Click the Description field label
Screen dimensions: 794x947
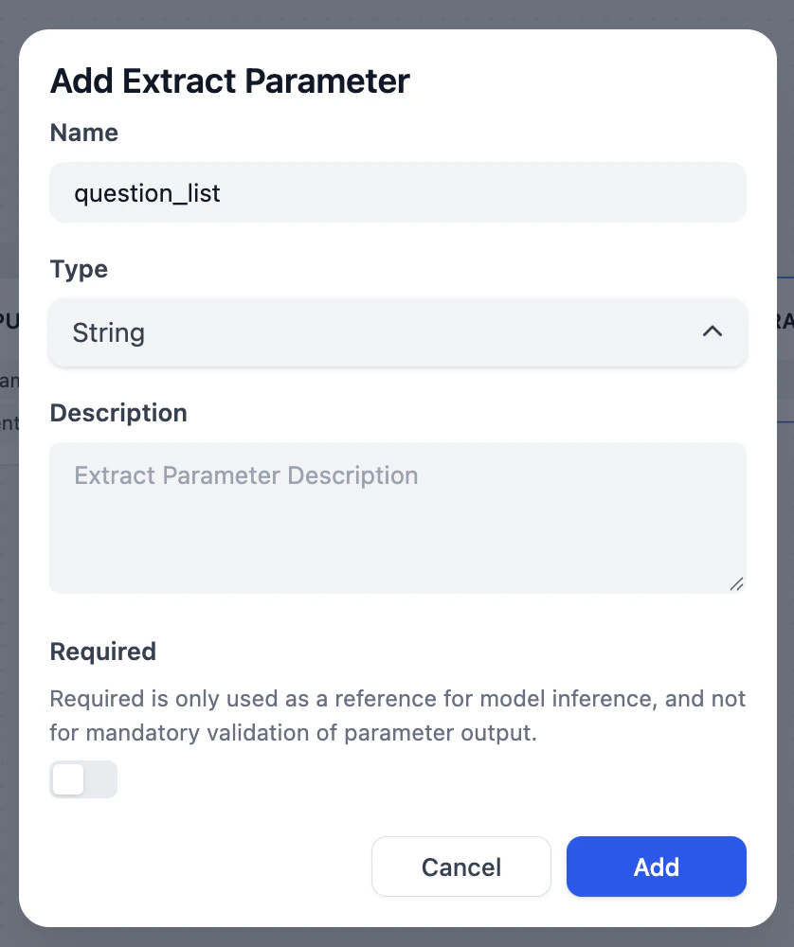tap(118, 413)
